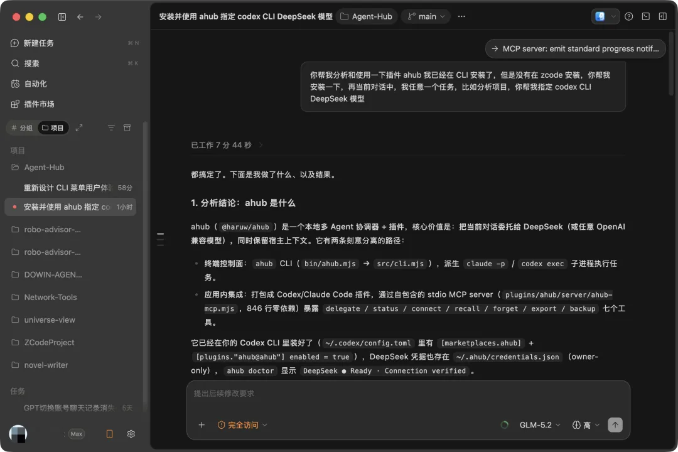Viewport: 678px width, 452px height.
Task: Open the terminal panel icon
Action: [x=645, y=16]
